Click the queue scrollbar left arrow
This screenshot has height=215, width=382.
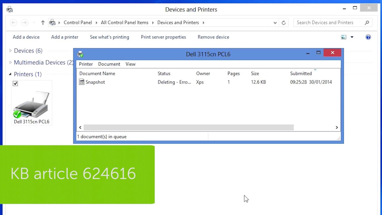click(x=80, y=128)
